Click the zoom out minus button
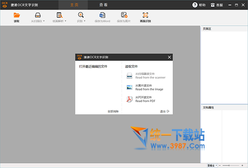The height and width of the screenshot is (168, 248). tap(220, 166)
